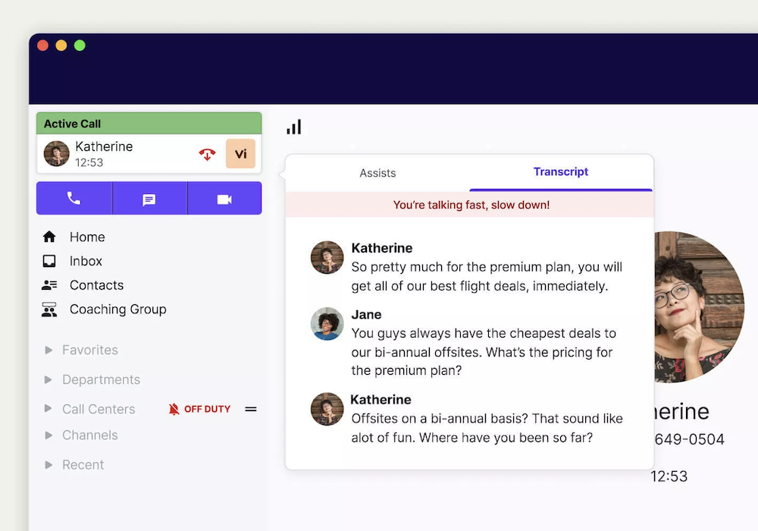758x531 pixels.
Task: Click Katherine's avatar beside Offsites message
Action: pyautogui.click(x=327, y=409)
